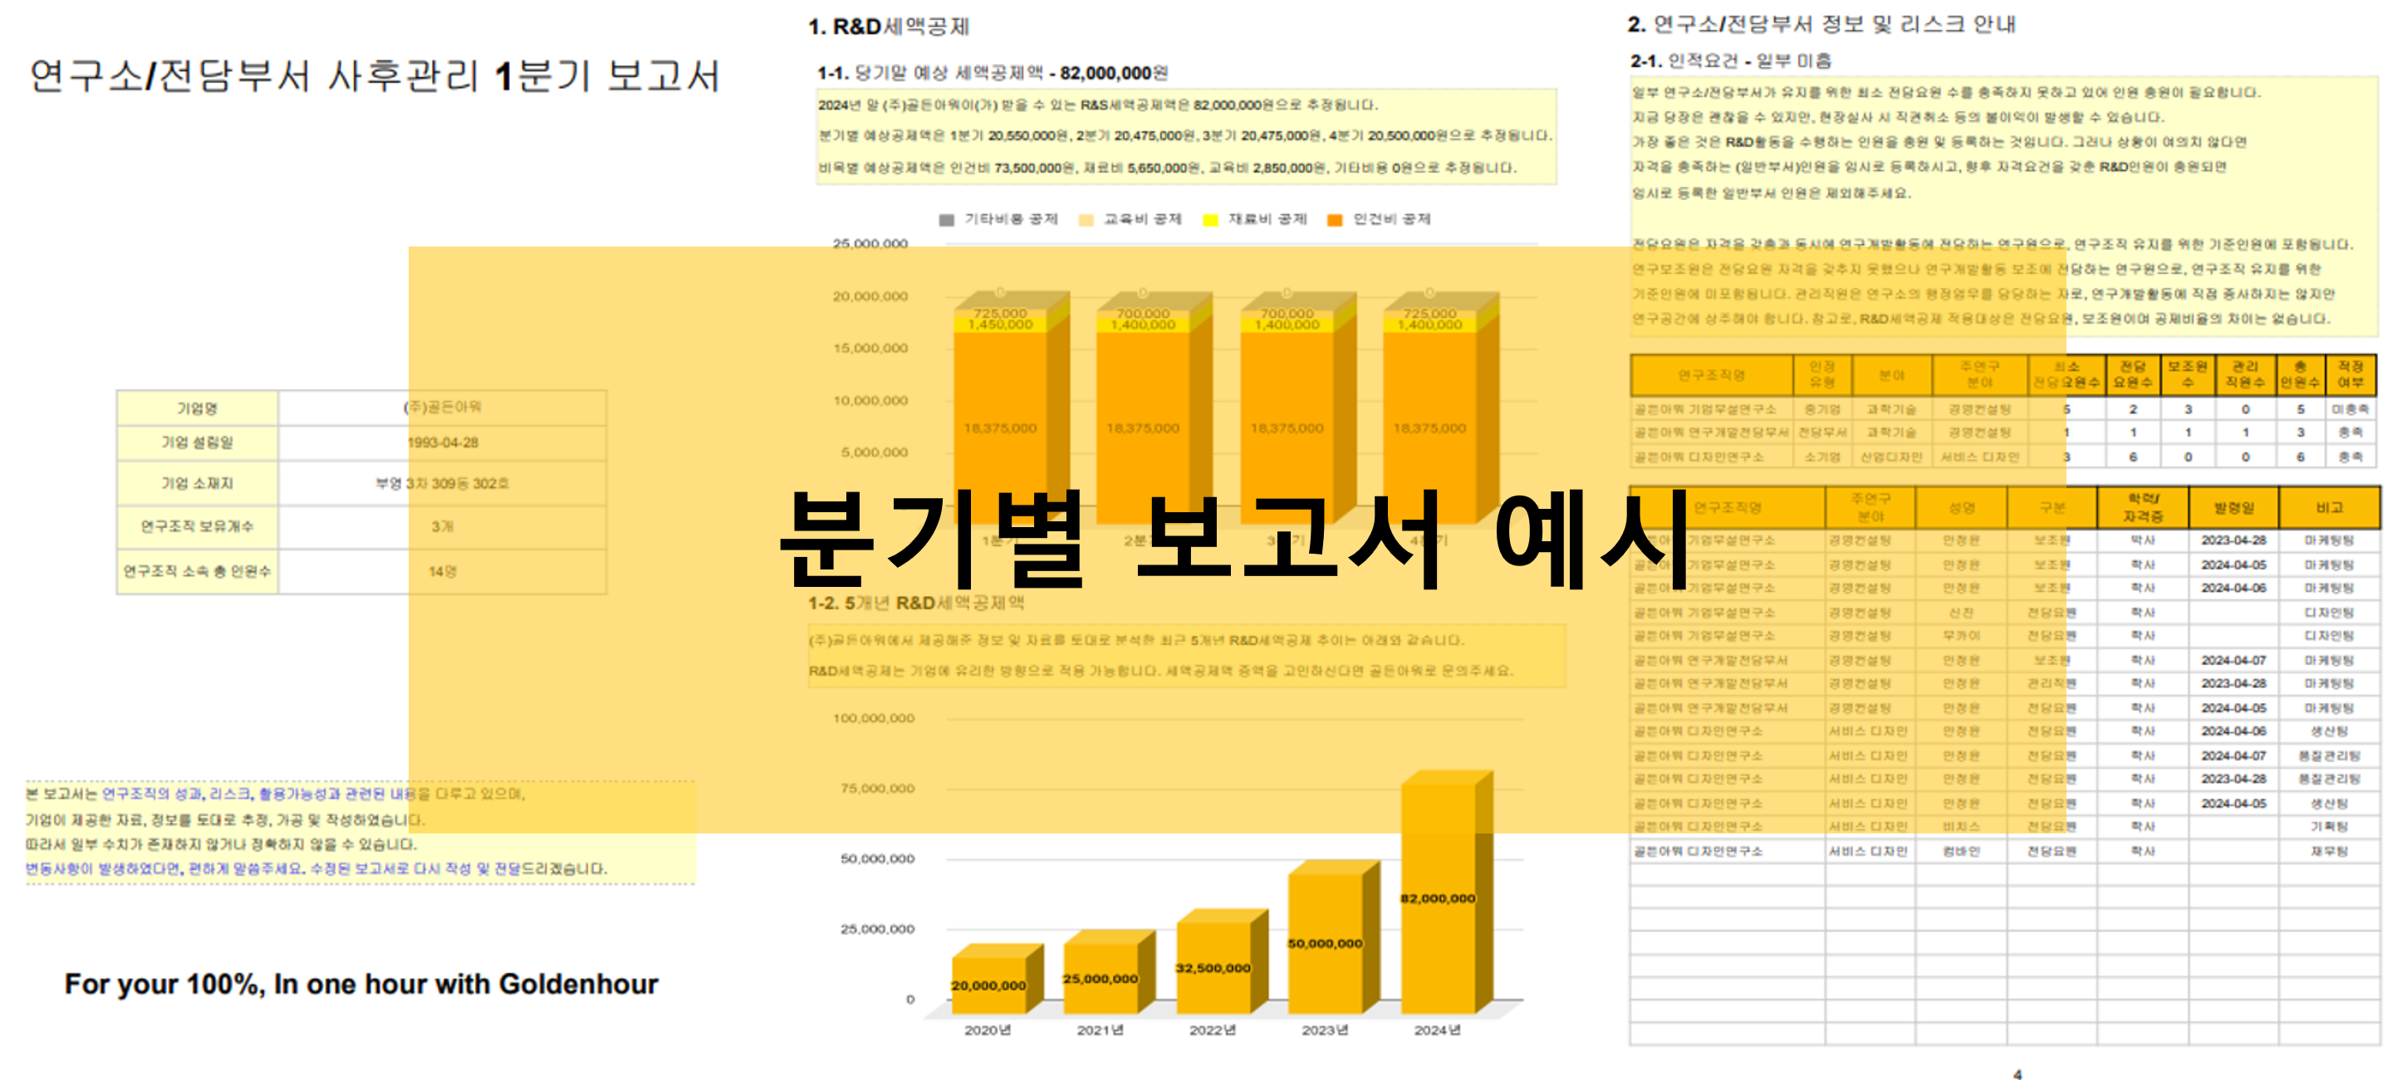The height and width of the screenshot is (1080, 2402).
Task: Click the 재무팀 remark cell
Action: (x=2328, y=851)
